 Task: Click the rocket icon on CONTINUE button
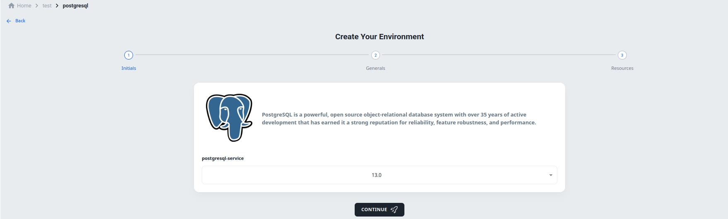pos(394,209)
